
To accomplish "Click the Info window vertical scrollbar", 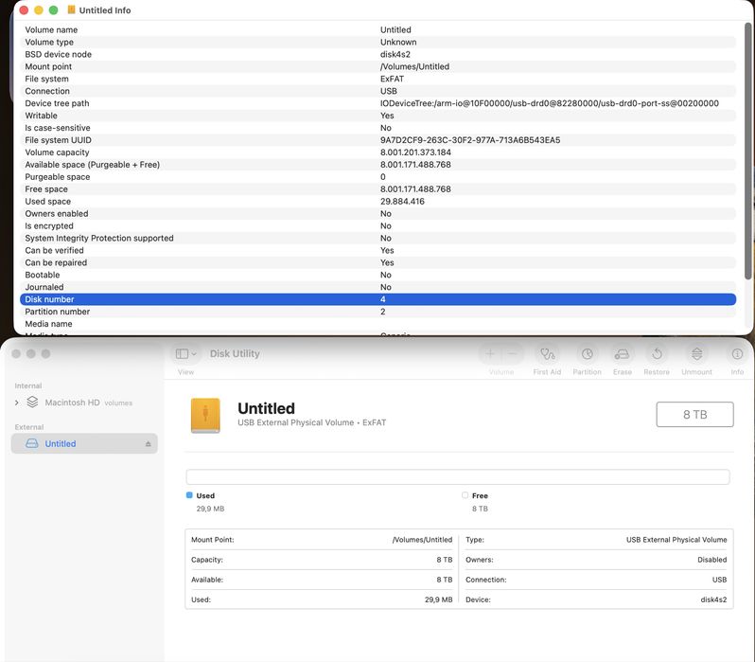I will tap(747, 151).
